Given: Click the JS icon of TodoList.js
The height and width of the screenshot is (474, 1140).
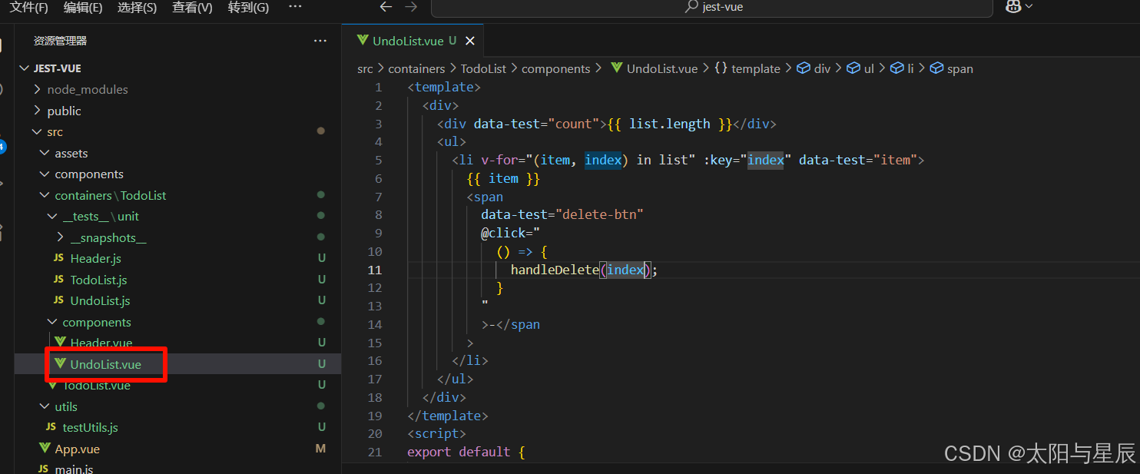Looking at the screenshot, I should pyautogui.click(x=58, y=280).
